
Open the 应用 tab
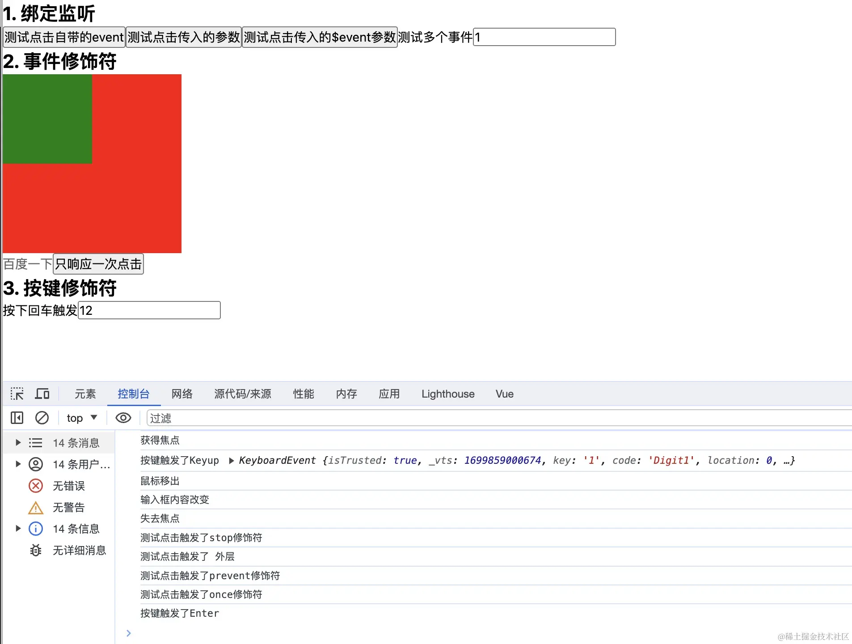(x=389, y=394)
